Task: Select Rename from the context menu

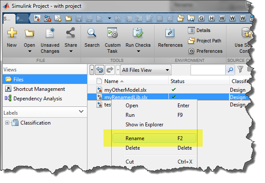Action: (135, 138)
